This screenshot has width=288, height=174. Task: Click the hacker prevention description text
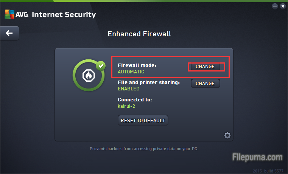click(x=144, y=149)
